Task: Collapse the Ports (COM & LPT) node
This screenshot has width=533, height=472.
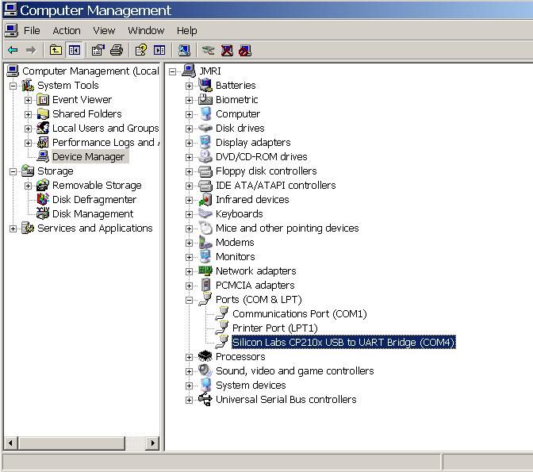Action: (x=189, y=300)
